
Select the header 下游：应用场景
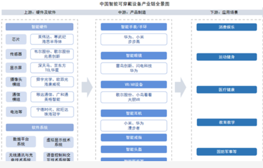point(224,12)
